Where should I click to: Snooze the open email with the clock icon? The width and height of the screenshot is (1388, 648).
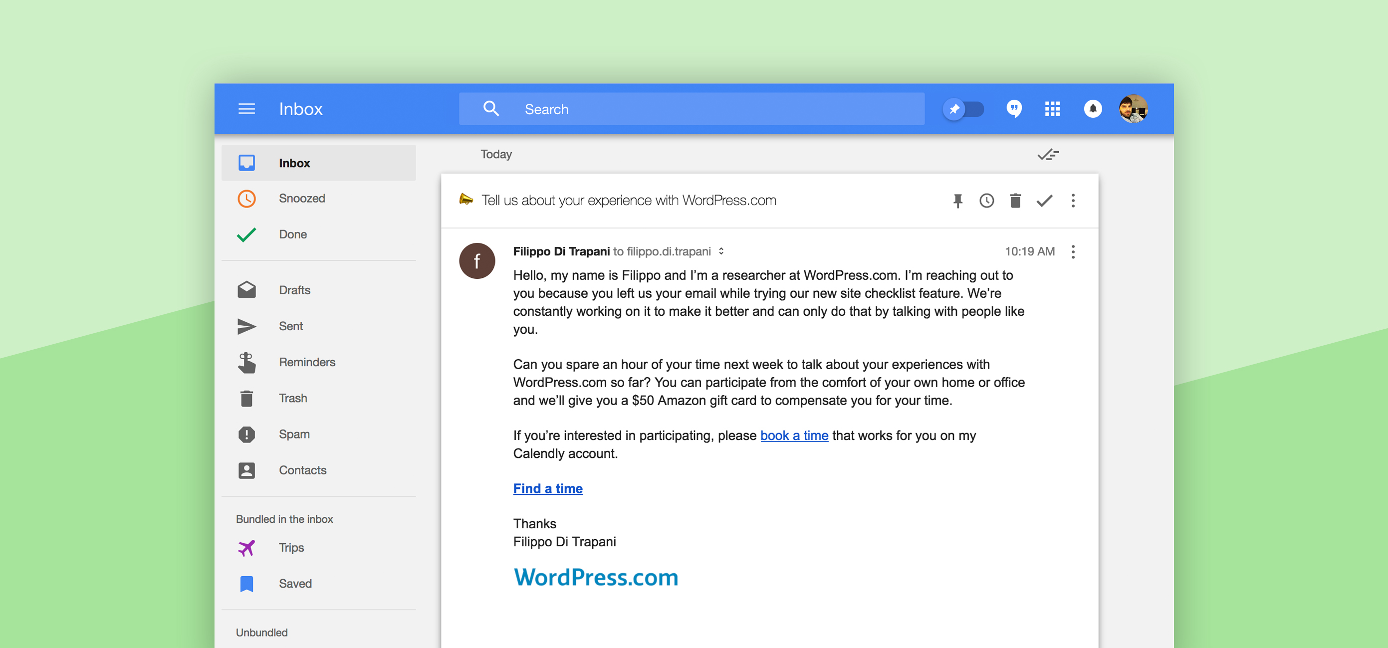pos(986,201)
